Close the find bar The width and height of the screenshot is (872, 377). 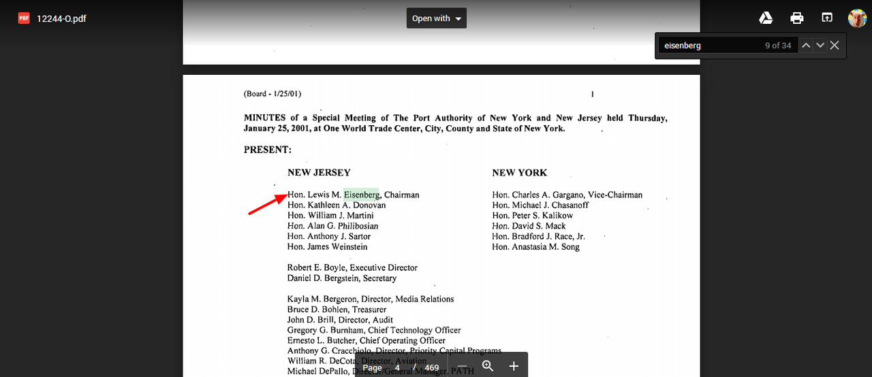click(x=835, y=46)
